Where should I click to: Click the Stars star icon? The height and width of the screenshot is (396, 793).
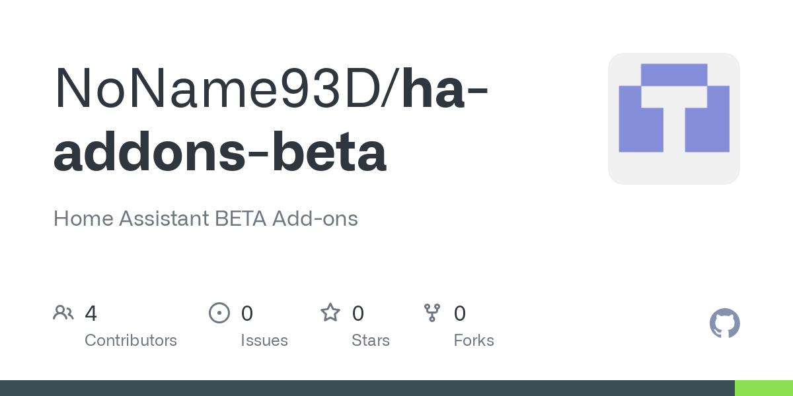[330, 313]
